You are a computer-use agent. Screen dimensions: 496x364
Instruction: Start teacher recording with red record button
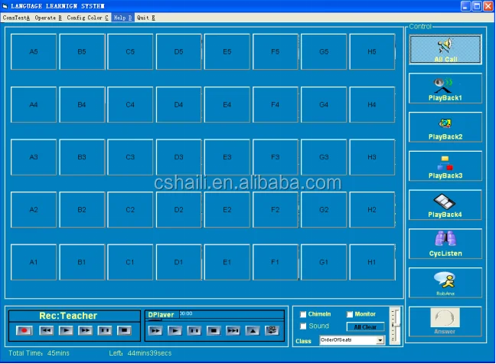click(x=24, y=331)
